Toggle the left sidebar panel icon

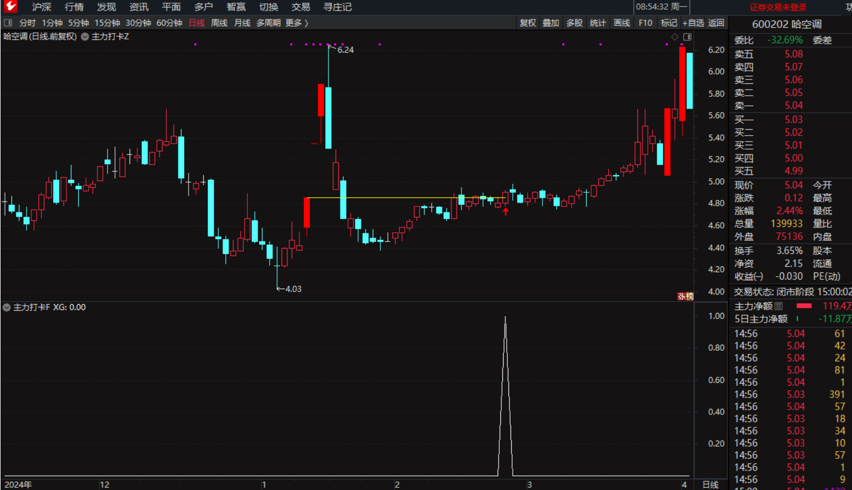click(x=8, y=23)
